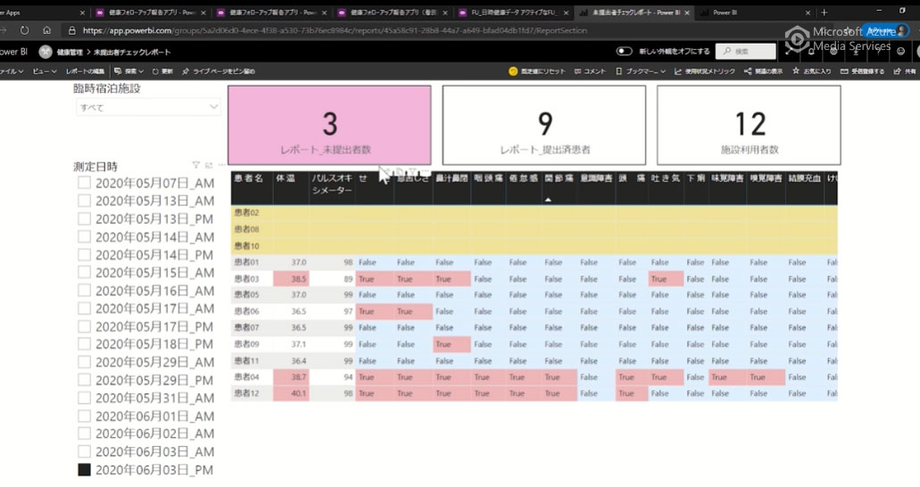Reset to default (既定値にリセット)

coord(537,71)
